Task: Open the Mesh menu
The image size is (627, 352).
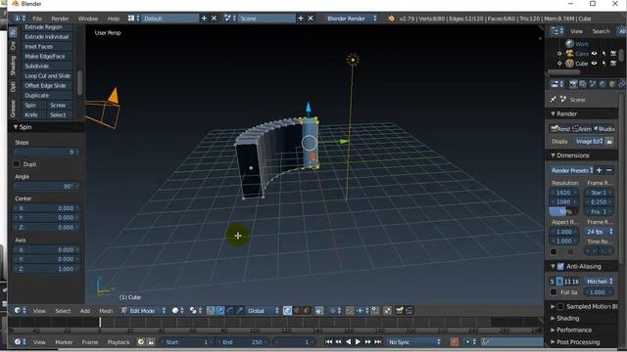Action: [106, 311]
